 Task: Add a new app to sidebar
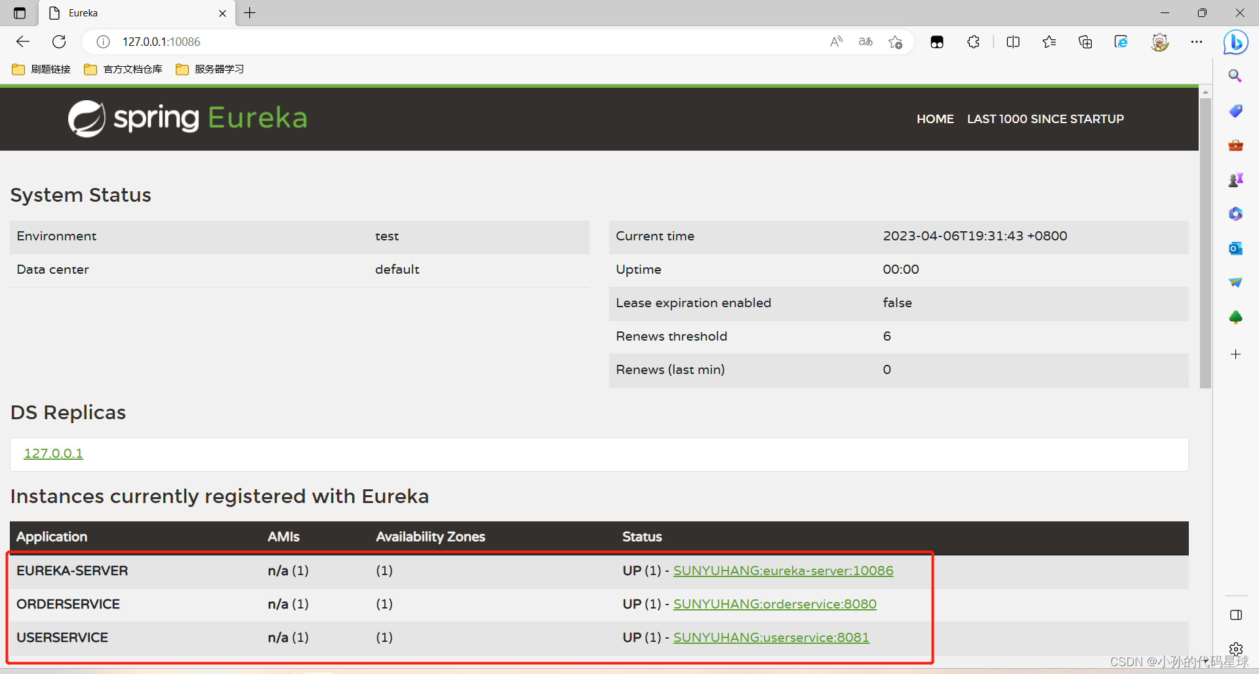[x=1235, y=354]
